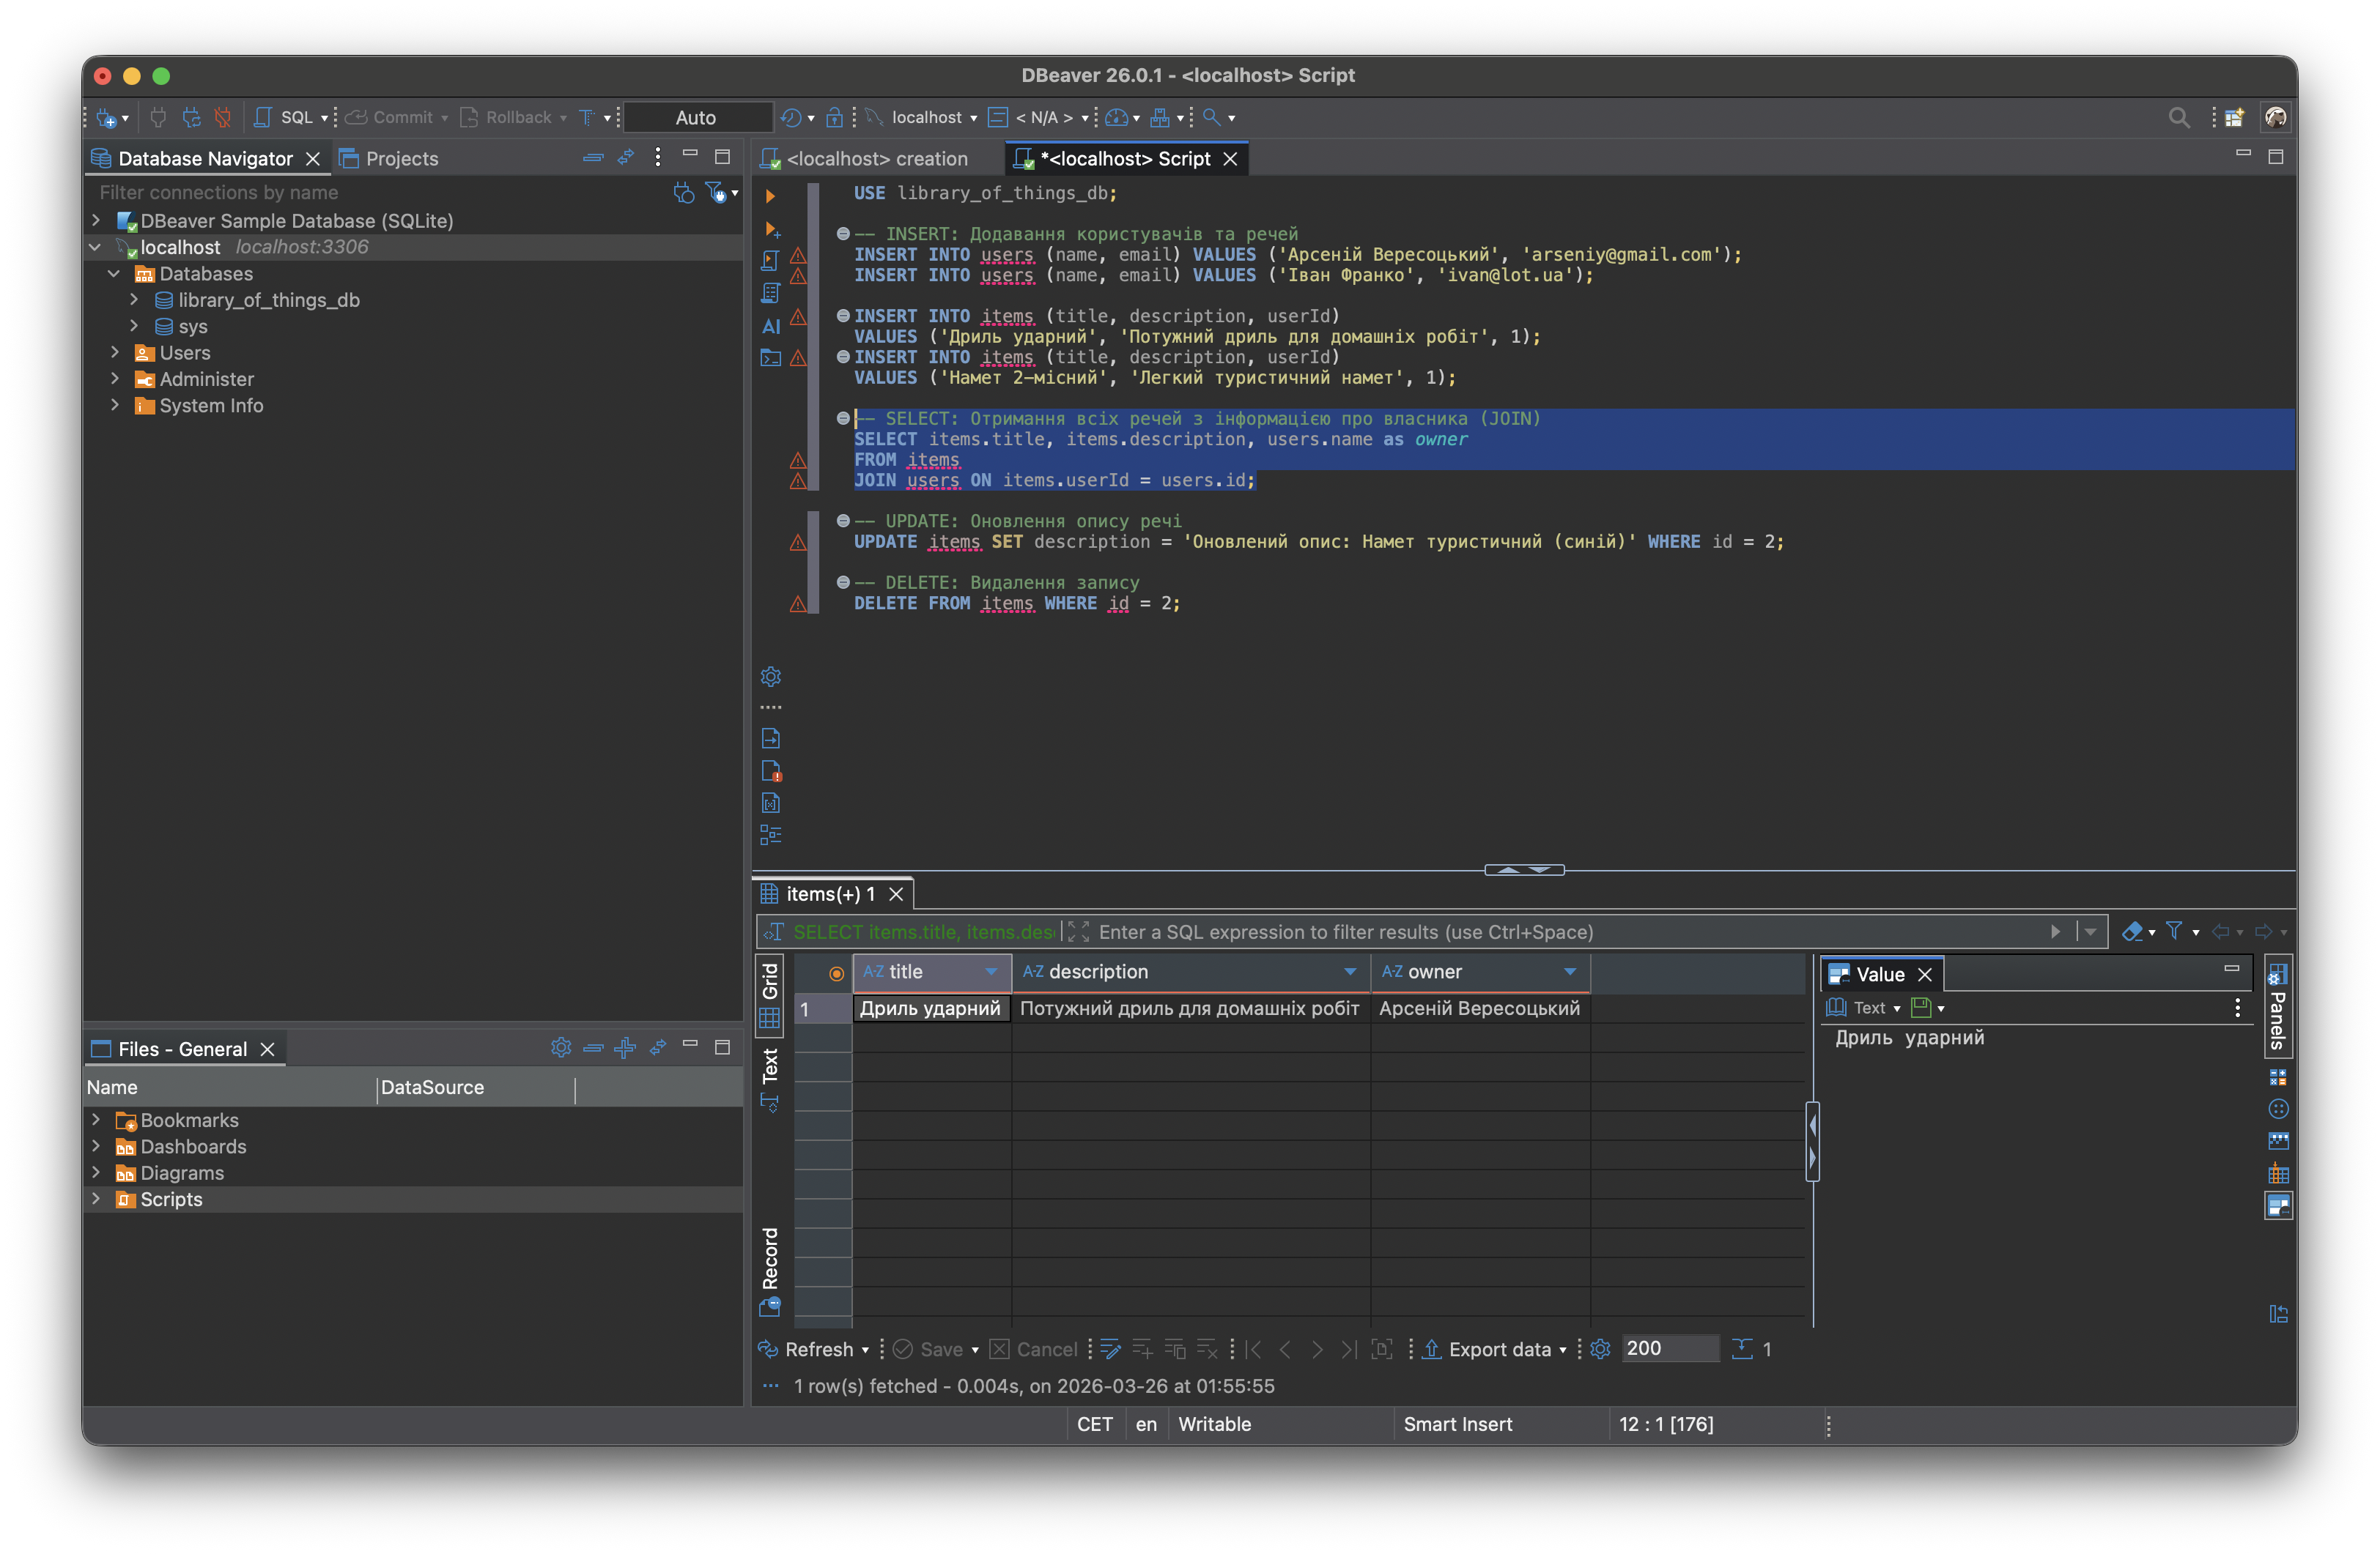This screenshot has width=2380, height=1554.
Task: Click the Export data icon
Action: pyautogui.click(x=1432, y=1349)
